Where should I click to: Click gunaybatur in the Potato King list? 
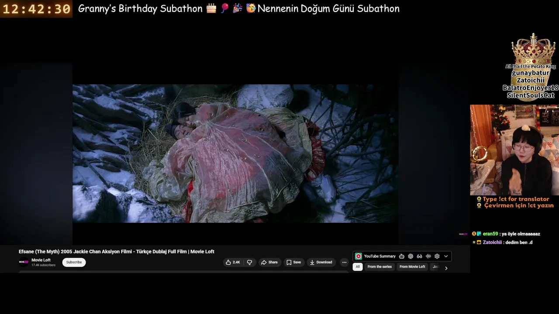point(531,73)
